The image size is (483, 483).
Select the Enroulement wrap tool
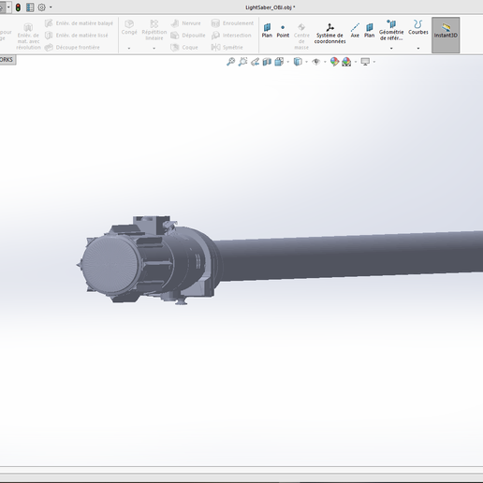pyautogui.click(x=232, y=23)
